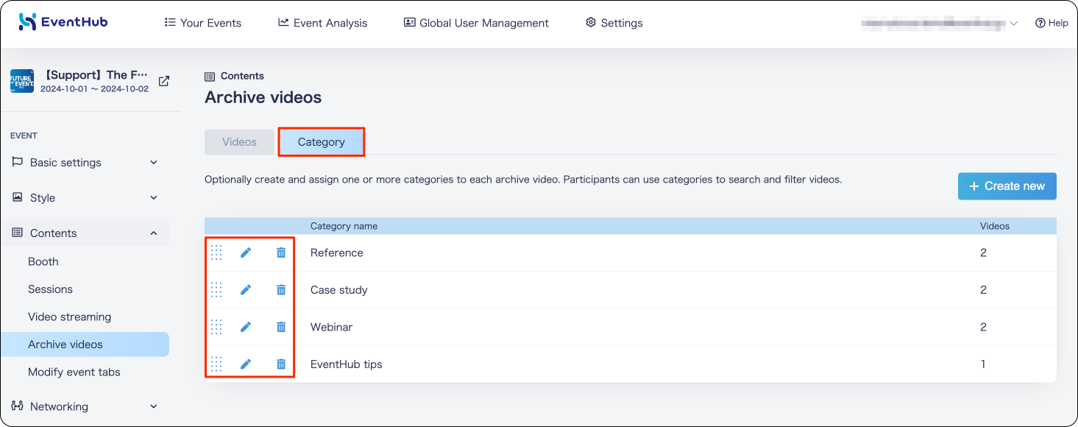Collapse the Contents sidebar section
This screenshot has width=1078, height=427.
click(85, 233)
